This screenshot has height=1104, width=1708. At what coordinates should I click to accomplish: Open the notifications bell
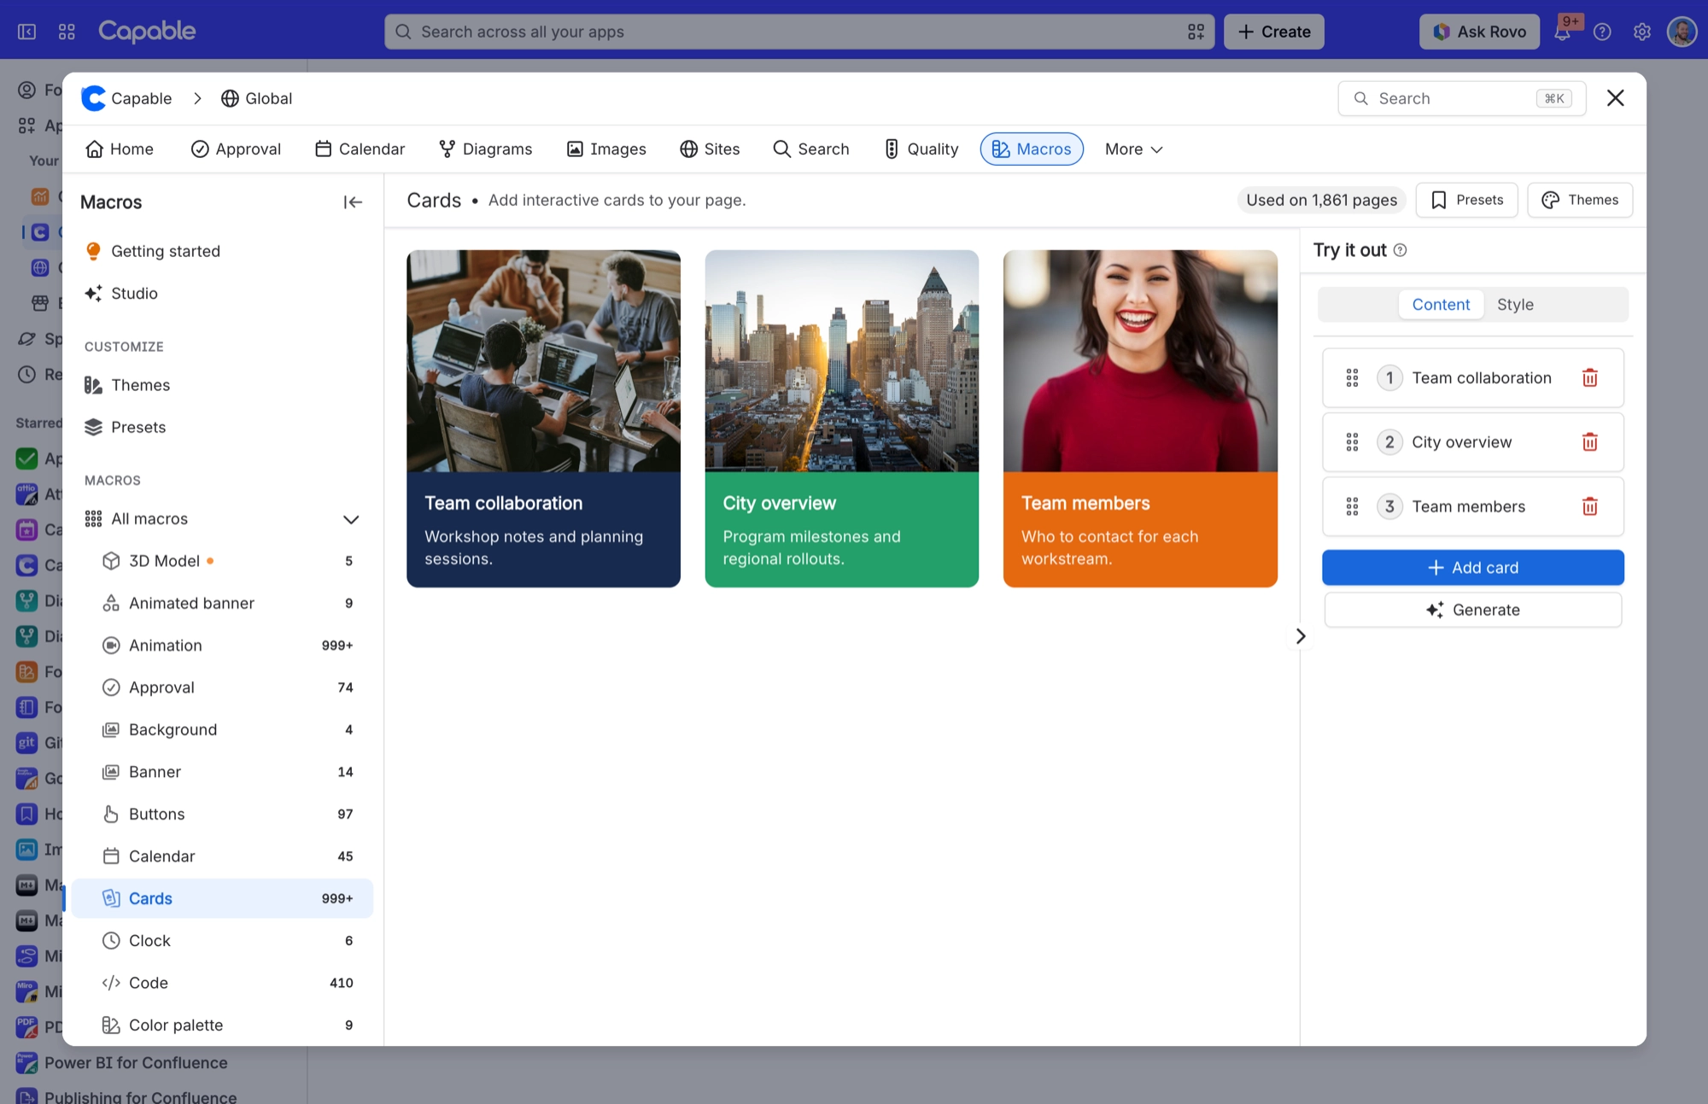pyautogui.click(x=1562, y=32)
